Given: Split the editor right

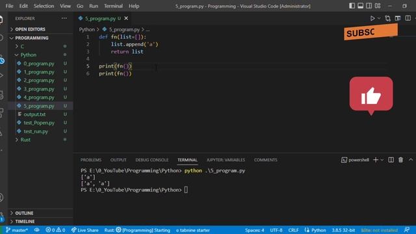Looking at the screenshot, I should (408, 18).
